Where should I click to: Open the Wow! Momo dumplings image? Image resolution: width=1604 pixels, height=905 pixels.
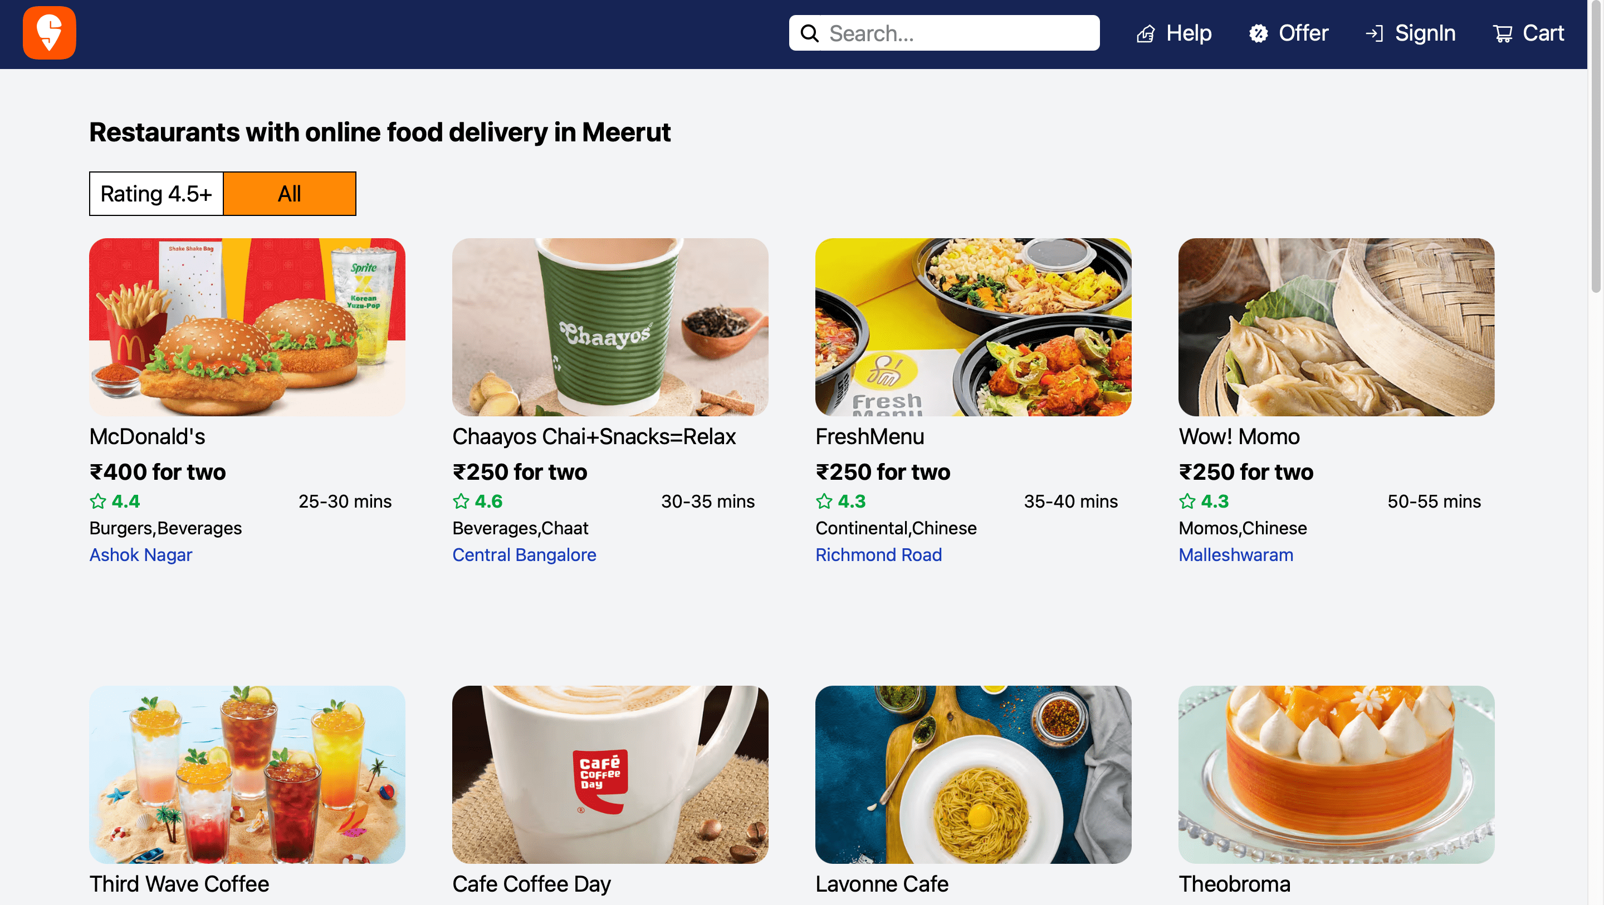[1336, 327]
